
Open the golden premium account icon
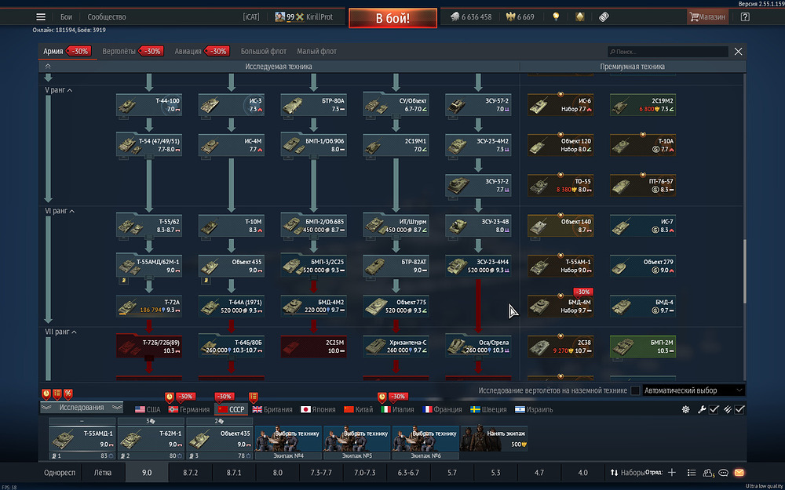pyautogui.click(x=580, y=16)
